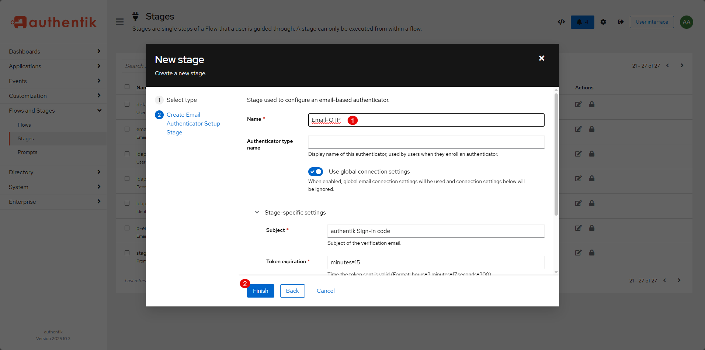Open the settings gear icon
The width and height of the screenshot is (705, 350).
point(603,22)
